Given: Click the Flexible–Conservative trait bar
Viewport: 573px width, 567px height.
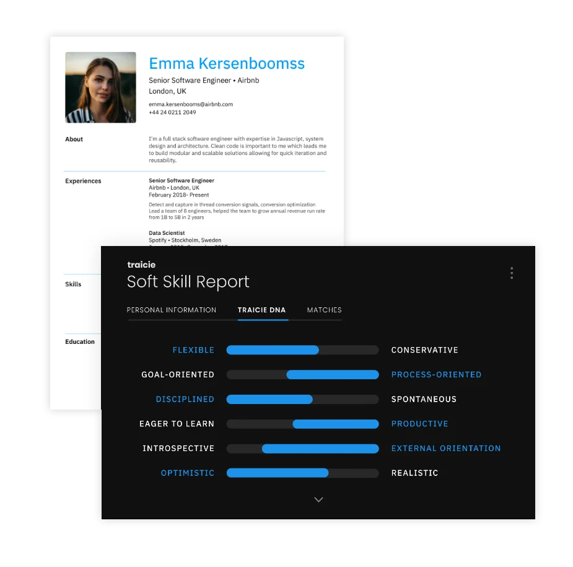Looking at the screenshot, I should click(x=302, y=350).
